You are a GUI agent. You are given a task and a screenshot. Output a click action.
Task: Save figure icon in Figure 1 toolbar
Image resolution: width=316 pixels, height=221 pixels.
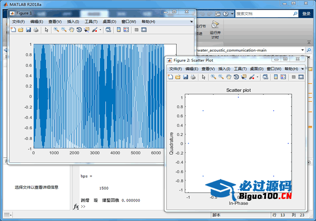[x=28, y=30]
